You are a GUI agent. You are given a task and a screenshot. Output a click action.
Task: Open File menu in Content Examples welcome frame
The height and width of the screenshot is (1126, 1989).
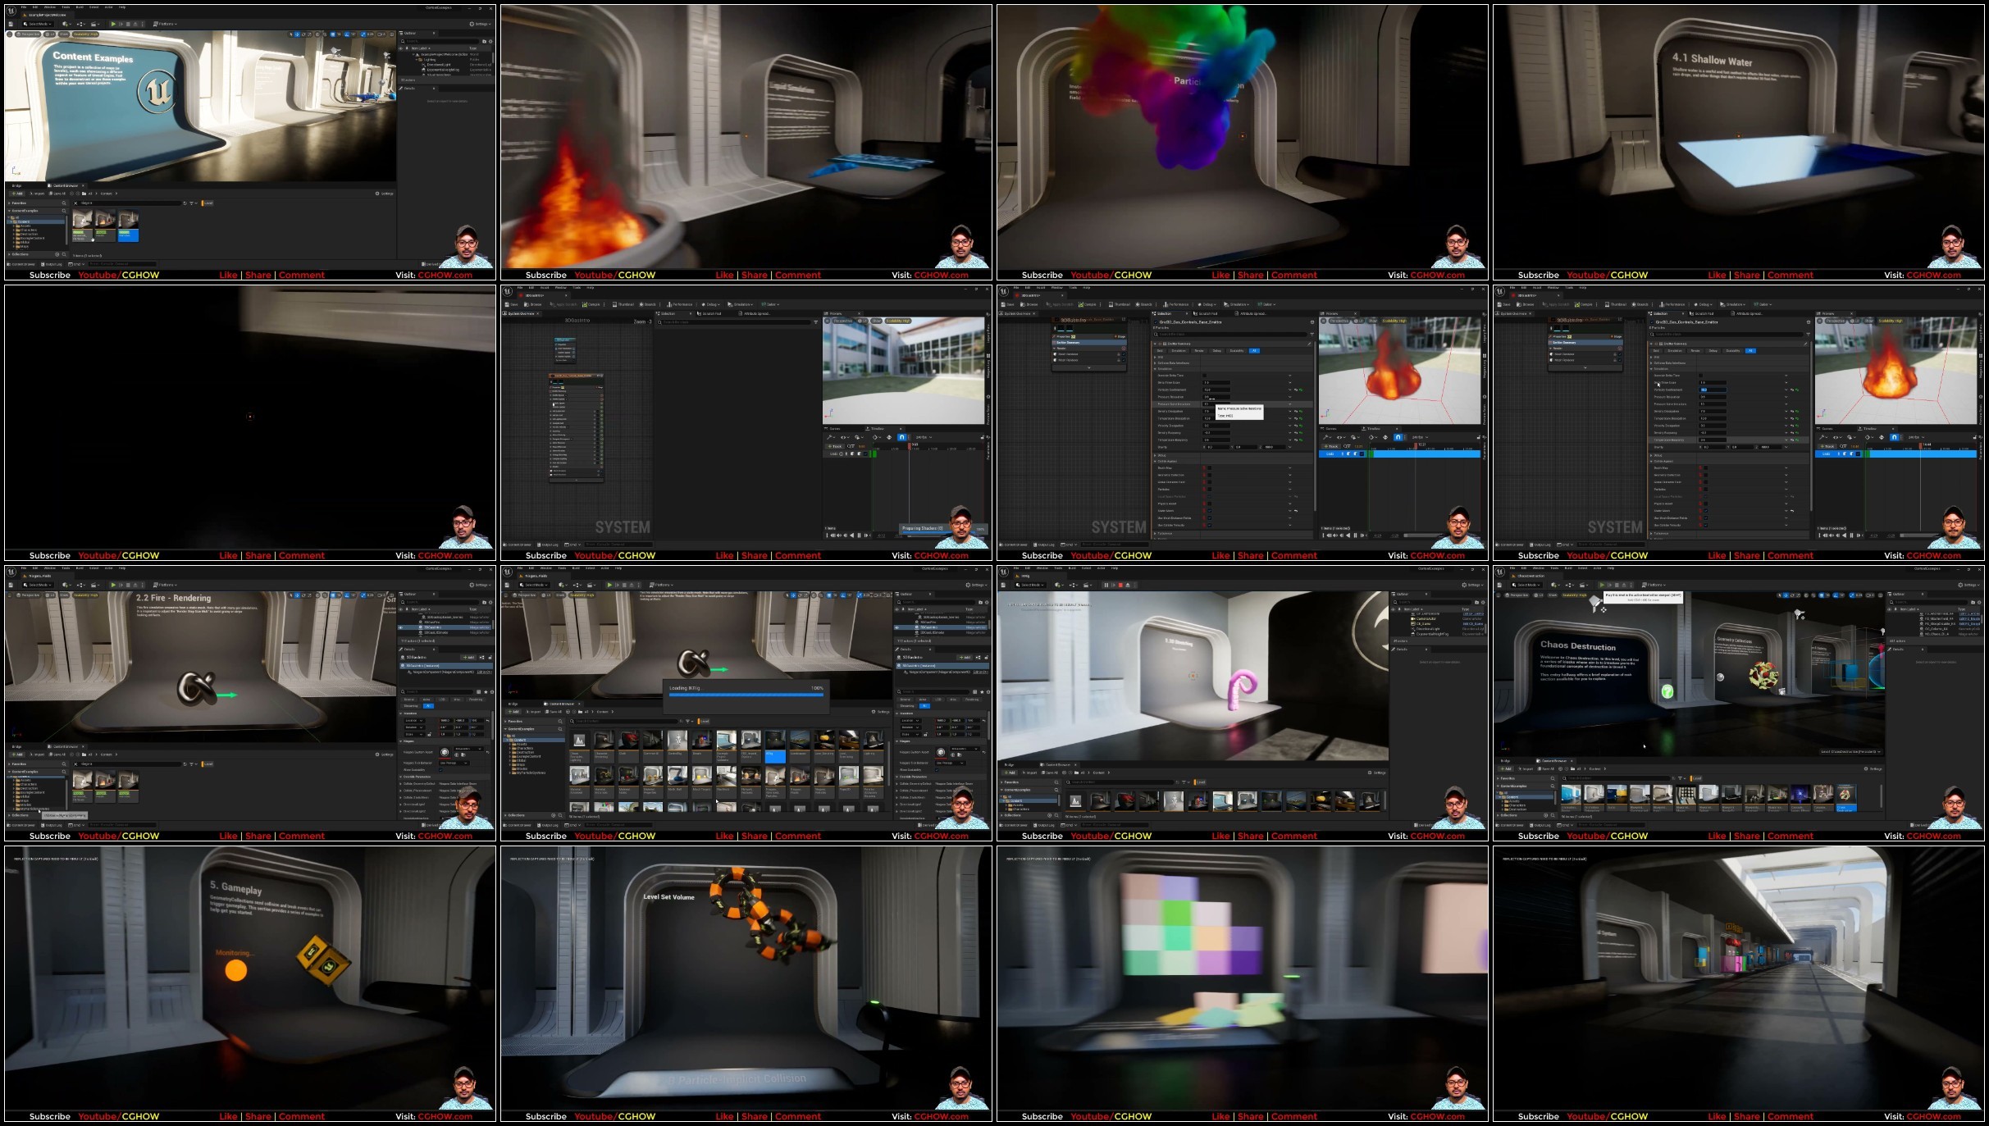tap(24, 7)
